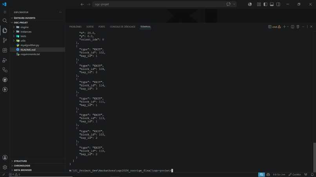Open the Manage settings gear
This screenshot has width=316, height=177.
point(5,167)
